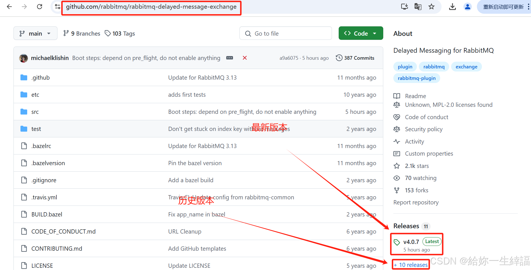Open the LICENSE file

(x=42, y=266)
